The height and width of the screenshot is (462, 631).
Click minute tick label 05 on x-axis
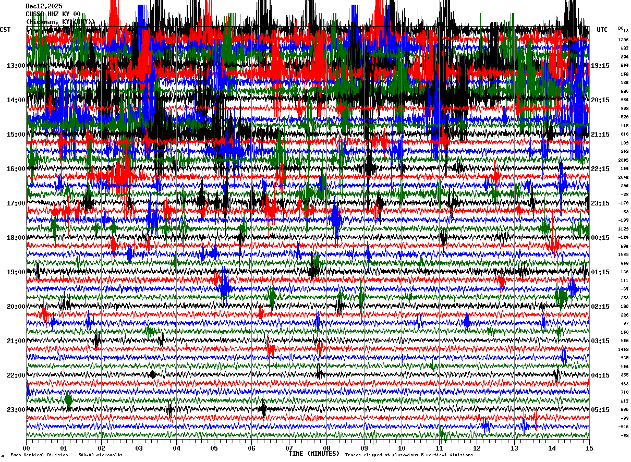coord(214,448)
